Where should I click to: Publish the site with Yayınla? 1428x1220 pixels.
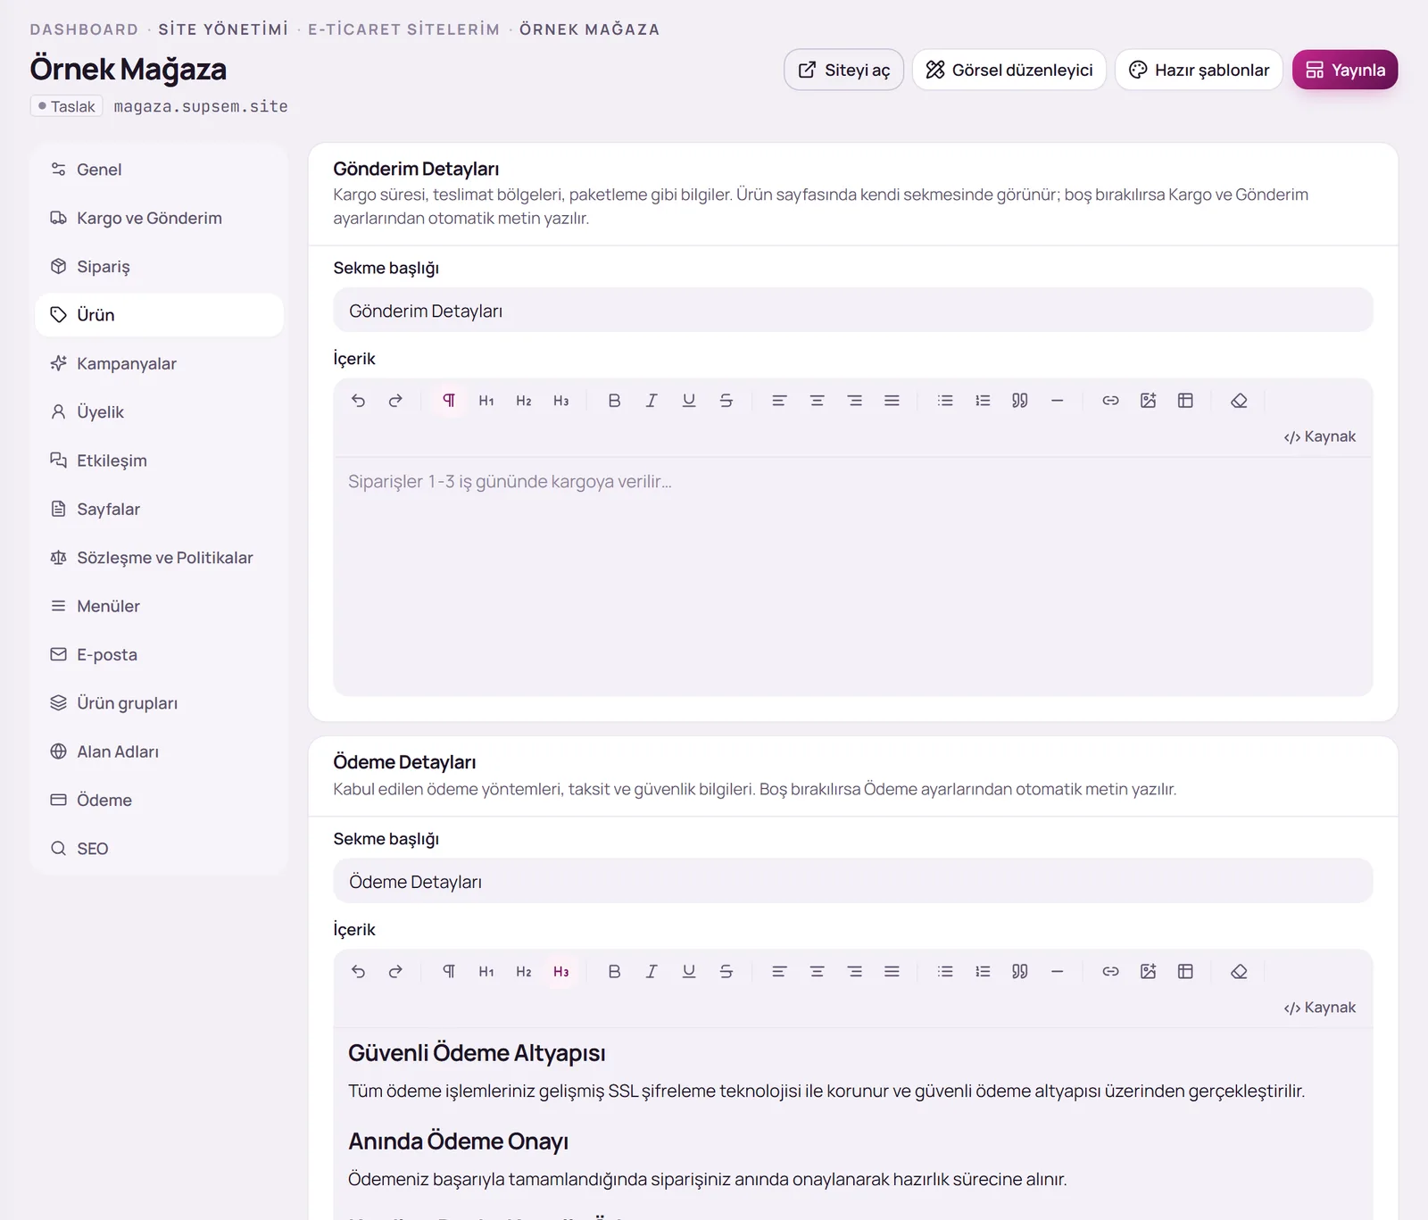coord(1345,70)
